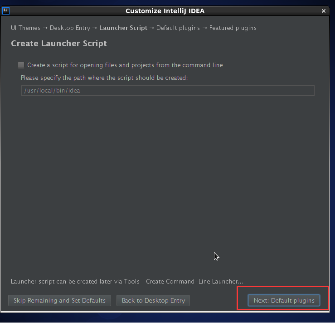The width and height of the screenshot is (335, 323).
Task: Proceed to Next: Default plugins
Action: coord(284,300)
